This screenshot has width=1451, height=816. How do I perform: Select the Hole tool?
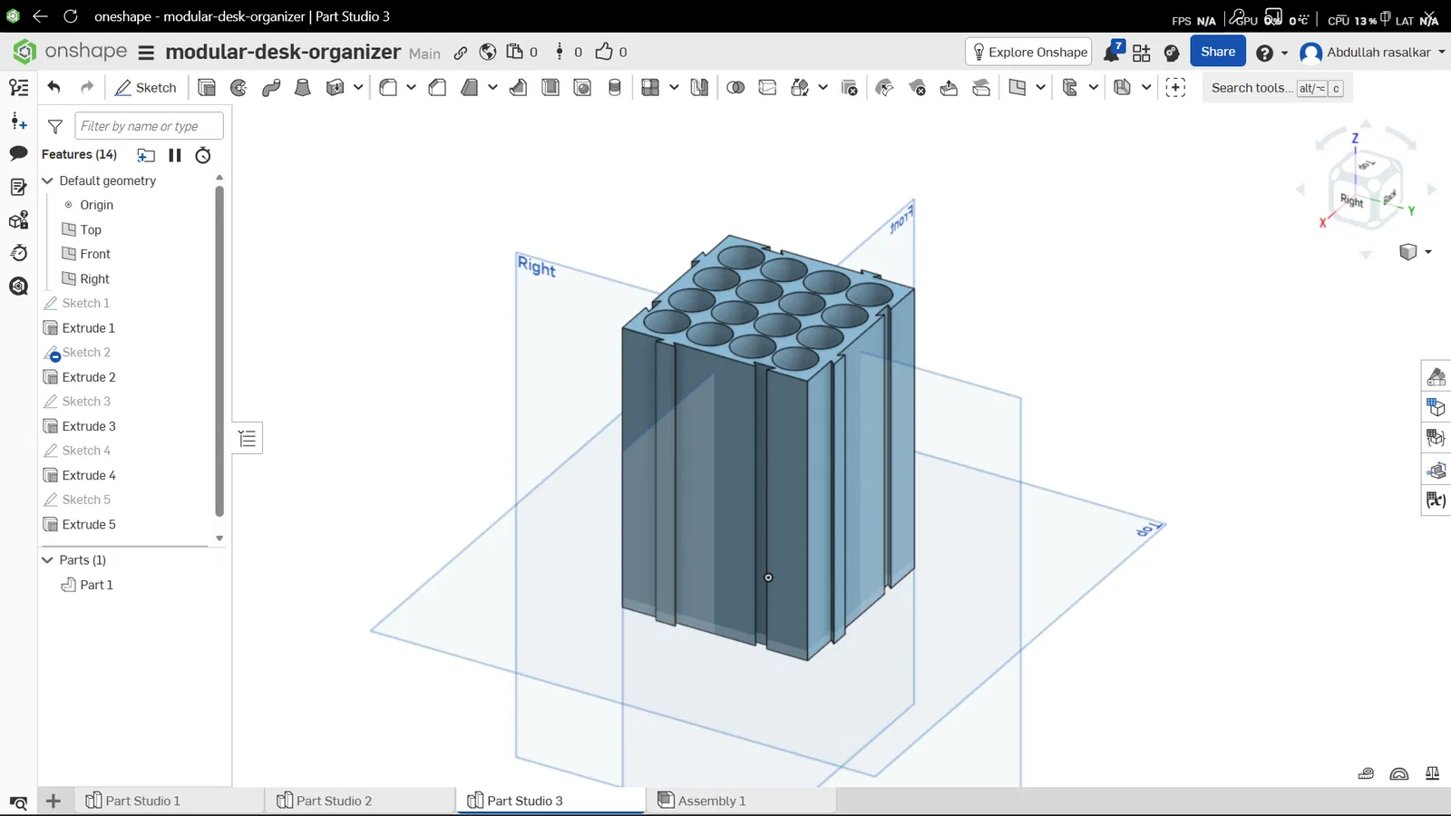[582, 88]
